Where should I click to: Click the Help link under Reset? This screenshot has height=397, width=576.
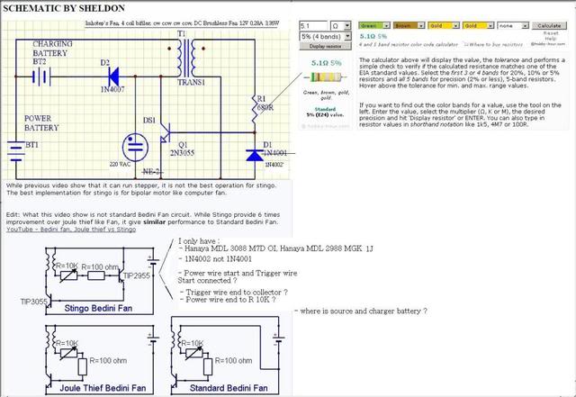pos(551,38)
